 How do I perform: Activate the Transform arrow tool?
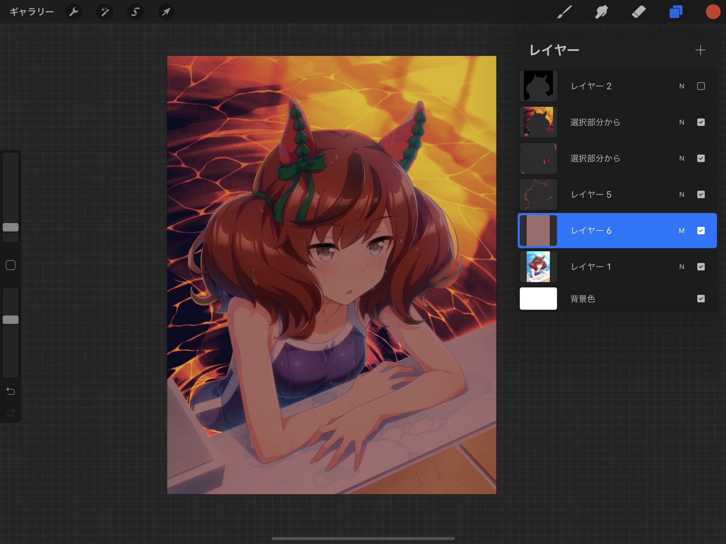pos(166,12)
